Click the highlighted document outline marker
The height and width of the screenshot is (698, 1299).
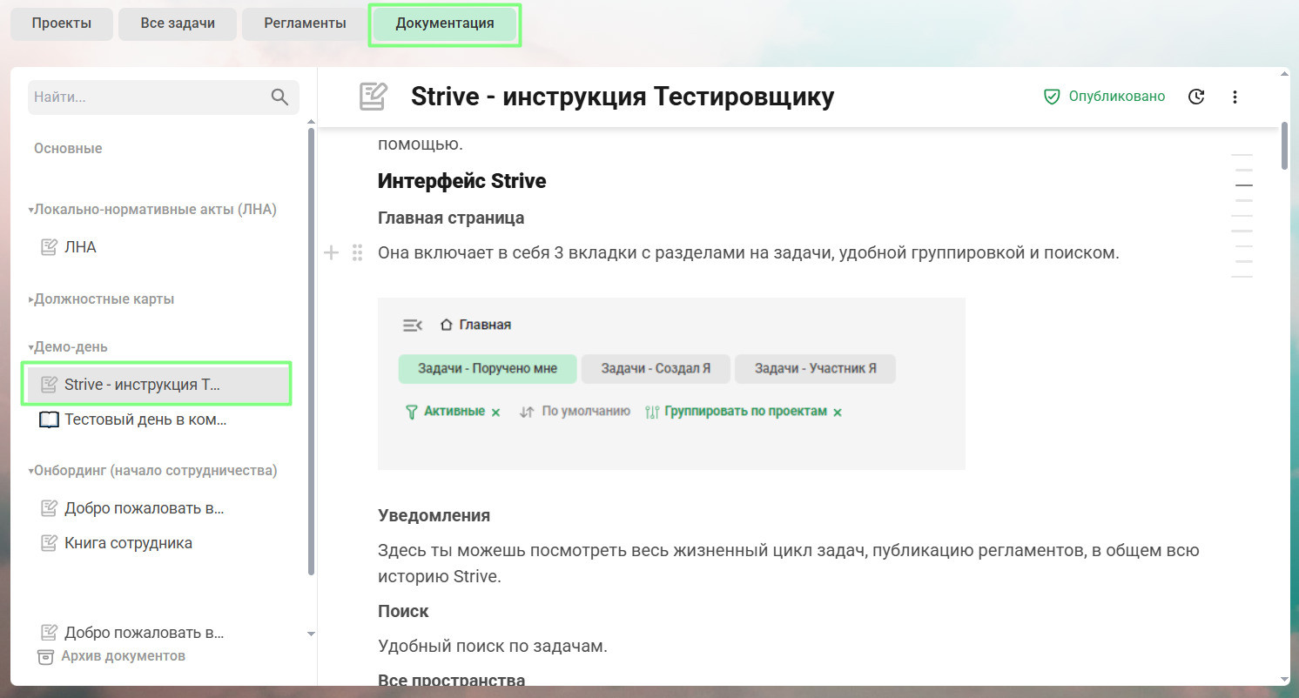1244,185
